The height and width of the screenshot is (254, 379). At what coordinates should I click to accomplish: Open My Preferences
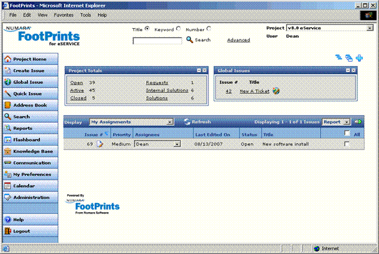pyautogui.click(x=30, y=174)
